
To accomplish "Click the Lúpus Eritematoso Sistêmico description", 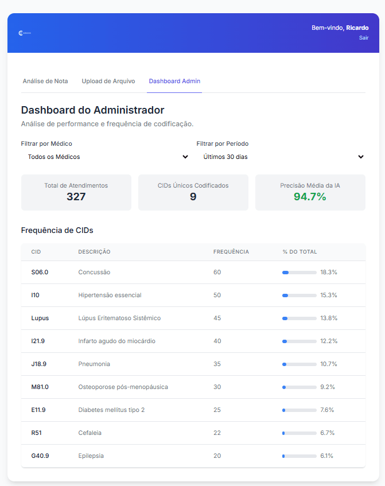I will pos(119,318).
